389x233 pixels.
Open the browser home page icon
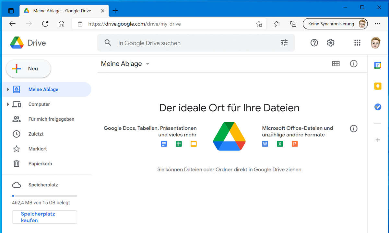(x=61, y=24)
